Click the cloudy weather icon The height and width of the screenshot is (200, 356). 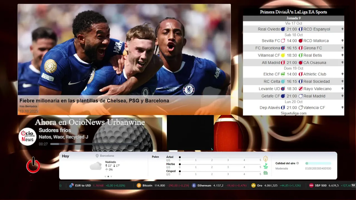tap(96, 166)
